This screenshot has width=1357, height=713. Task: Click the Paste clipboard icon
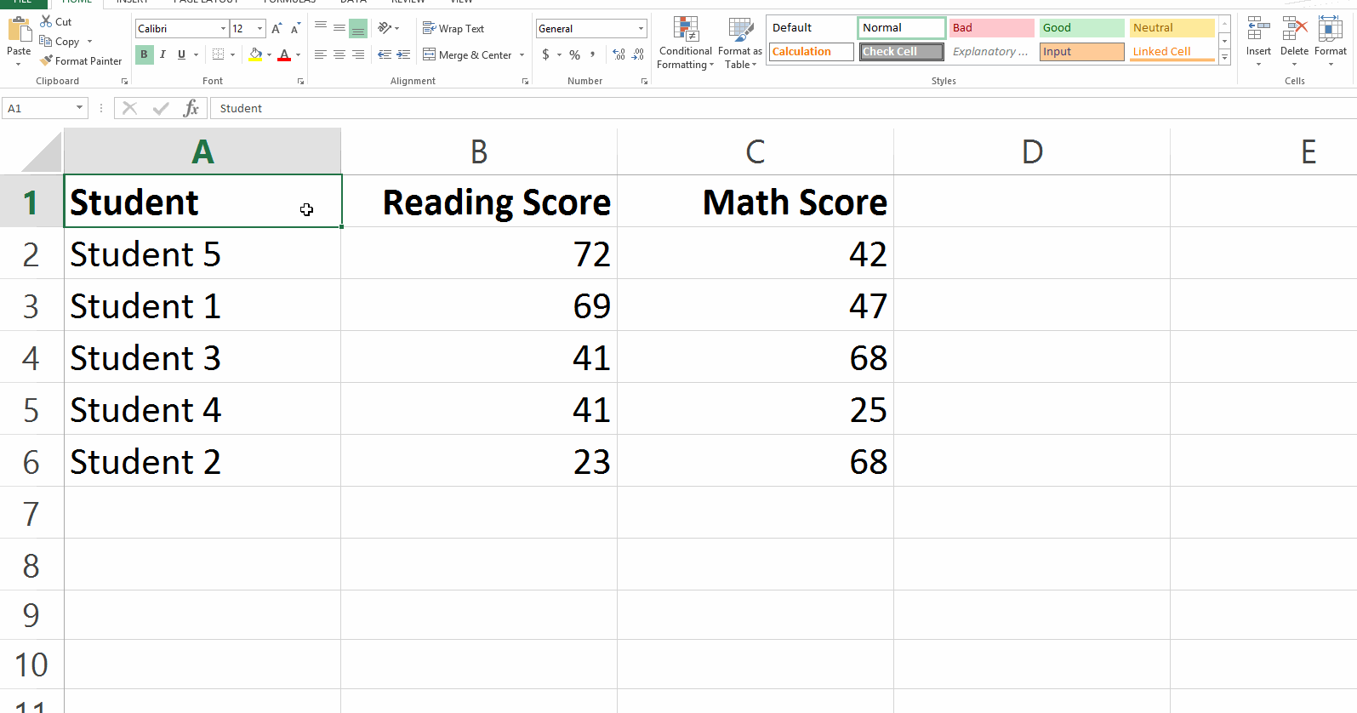pyautogui.click(x=19, y=30)
